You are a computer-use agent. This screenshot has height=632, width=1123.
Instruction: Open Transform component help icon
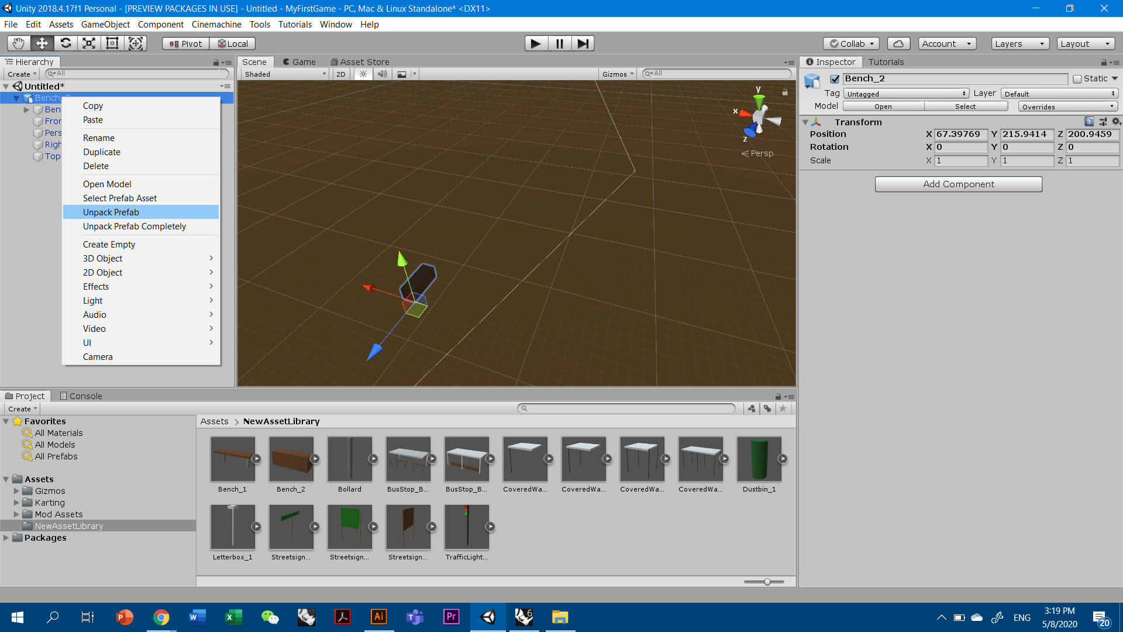click(x=1089, y=122)
